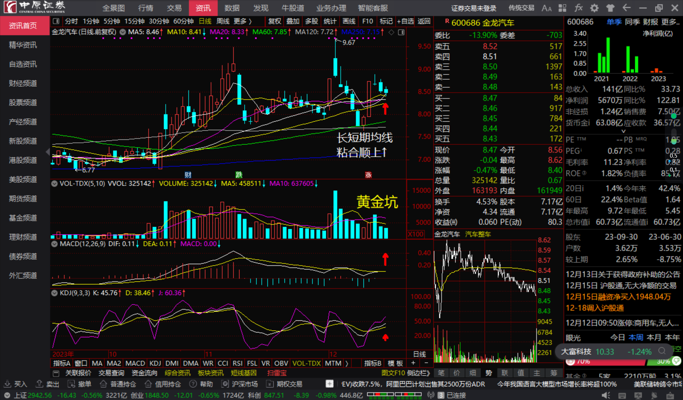Open 沪深市场 market icon
Image resolution: width=683 pixels, height=400 pixels.
pos(225,384)
